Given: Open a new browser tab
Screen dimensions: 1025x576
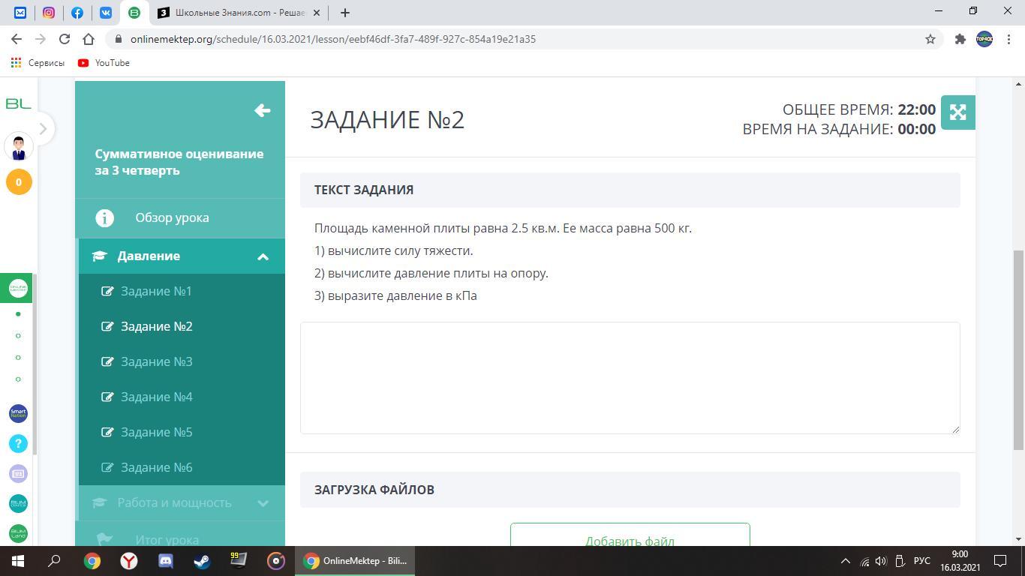Looking at the screenshot, I should coord(344,13).
